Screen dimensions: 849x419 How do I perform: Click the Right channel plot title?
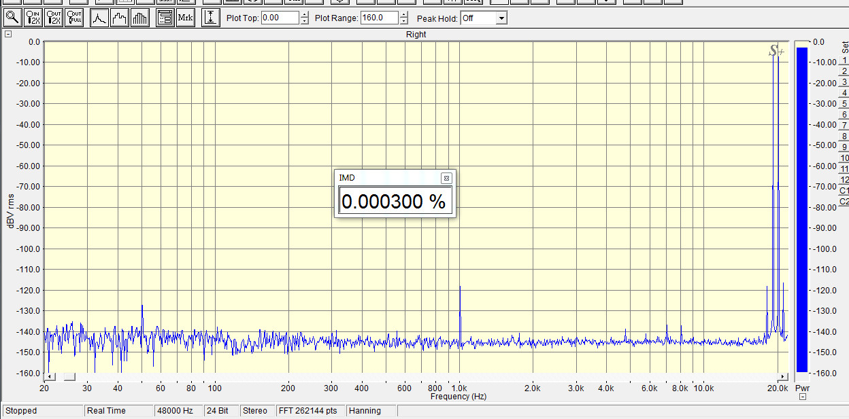click(x=416, y=35)
